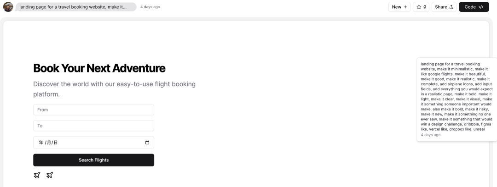Focus the From input field

93,110
